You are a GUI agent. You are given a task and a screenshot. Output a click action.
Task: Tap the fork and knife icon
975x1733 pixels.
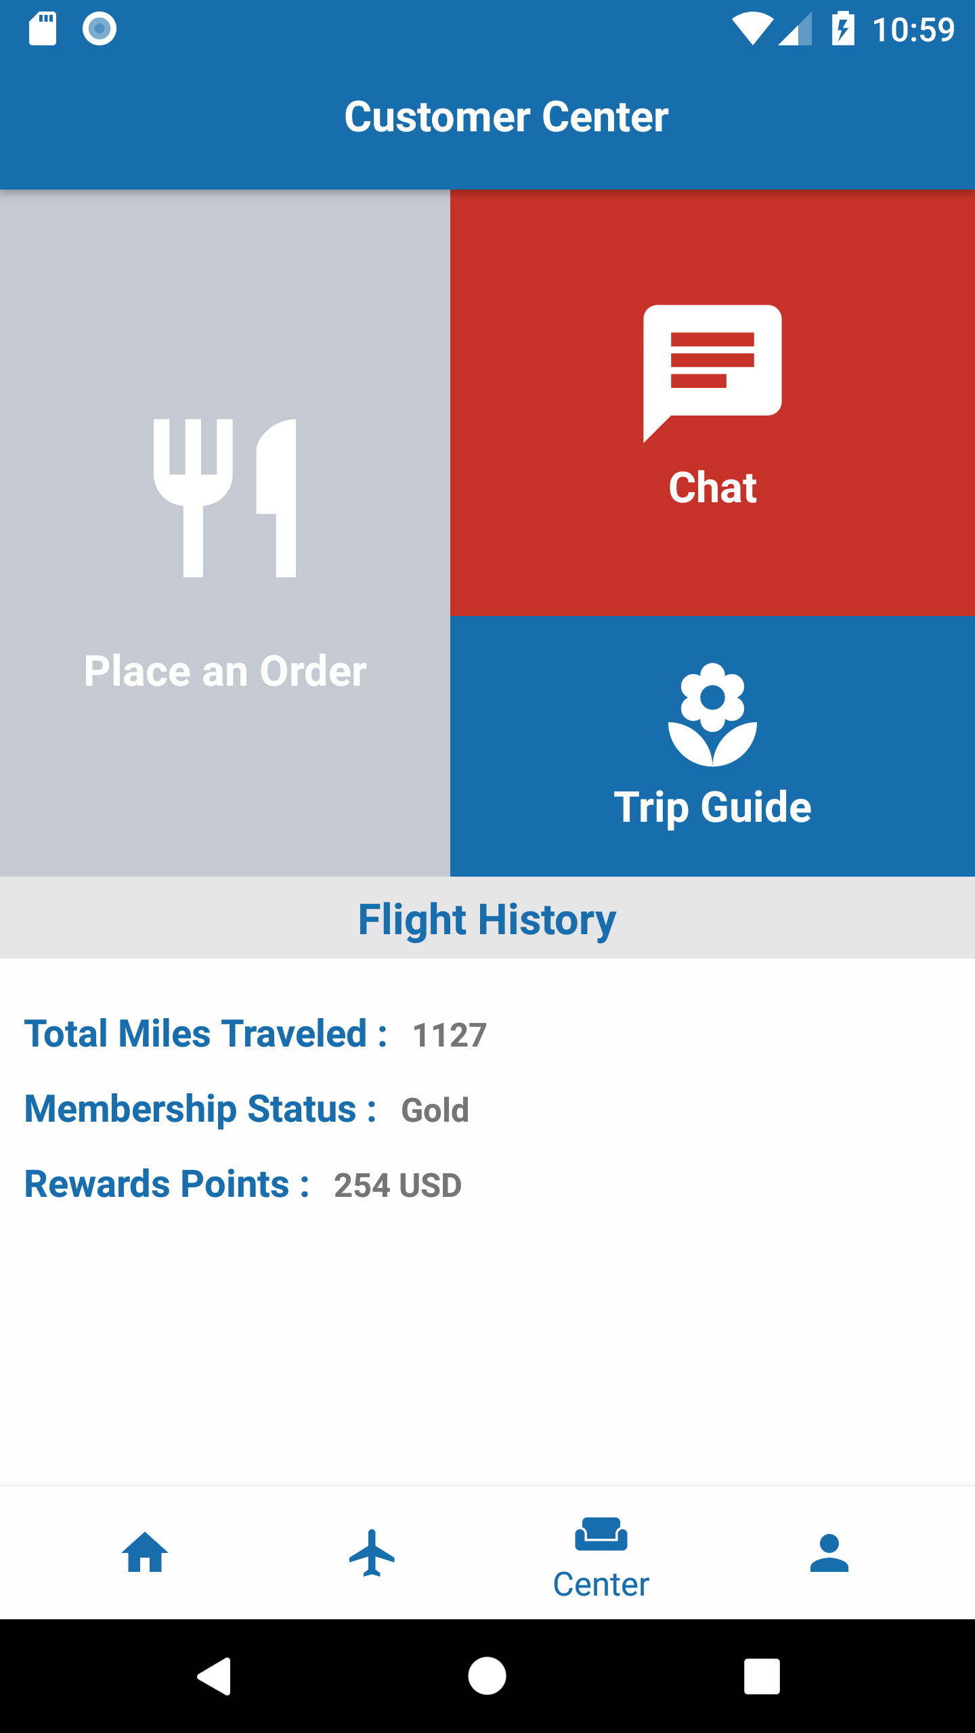tap(225, 498)
